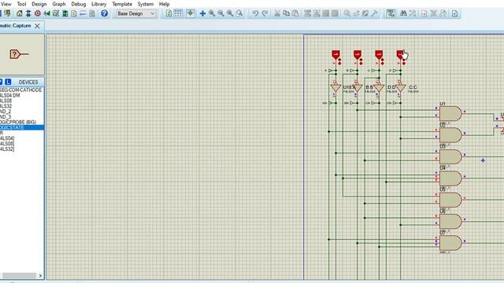
Task: Open the Source Code icon
Action: point(83,13)
